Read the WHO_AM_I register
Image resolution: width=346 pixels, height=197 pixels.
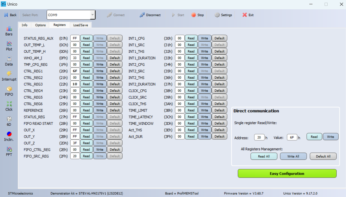[86, 58]
